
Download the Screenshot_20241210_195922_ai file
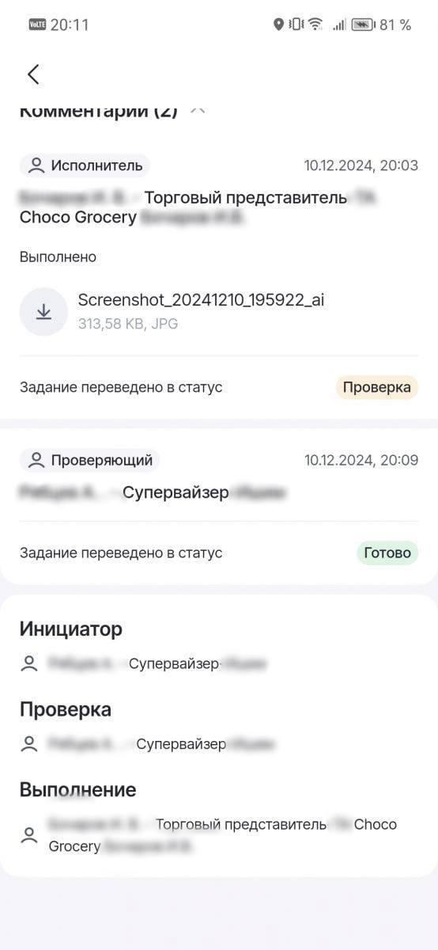(43, 312)
